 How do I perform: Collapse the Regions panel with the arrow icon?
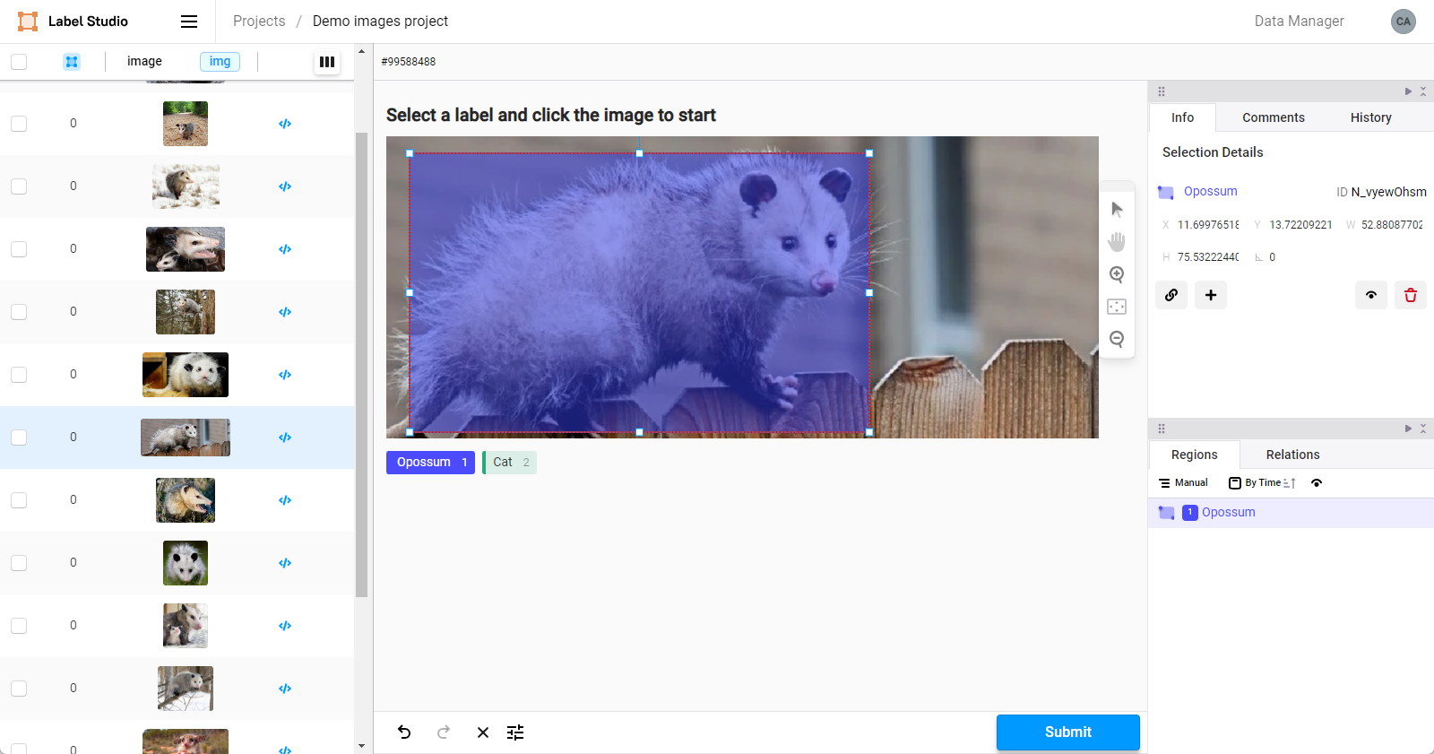1408,429
